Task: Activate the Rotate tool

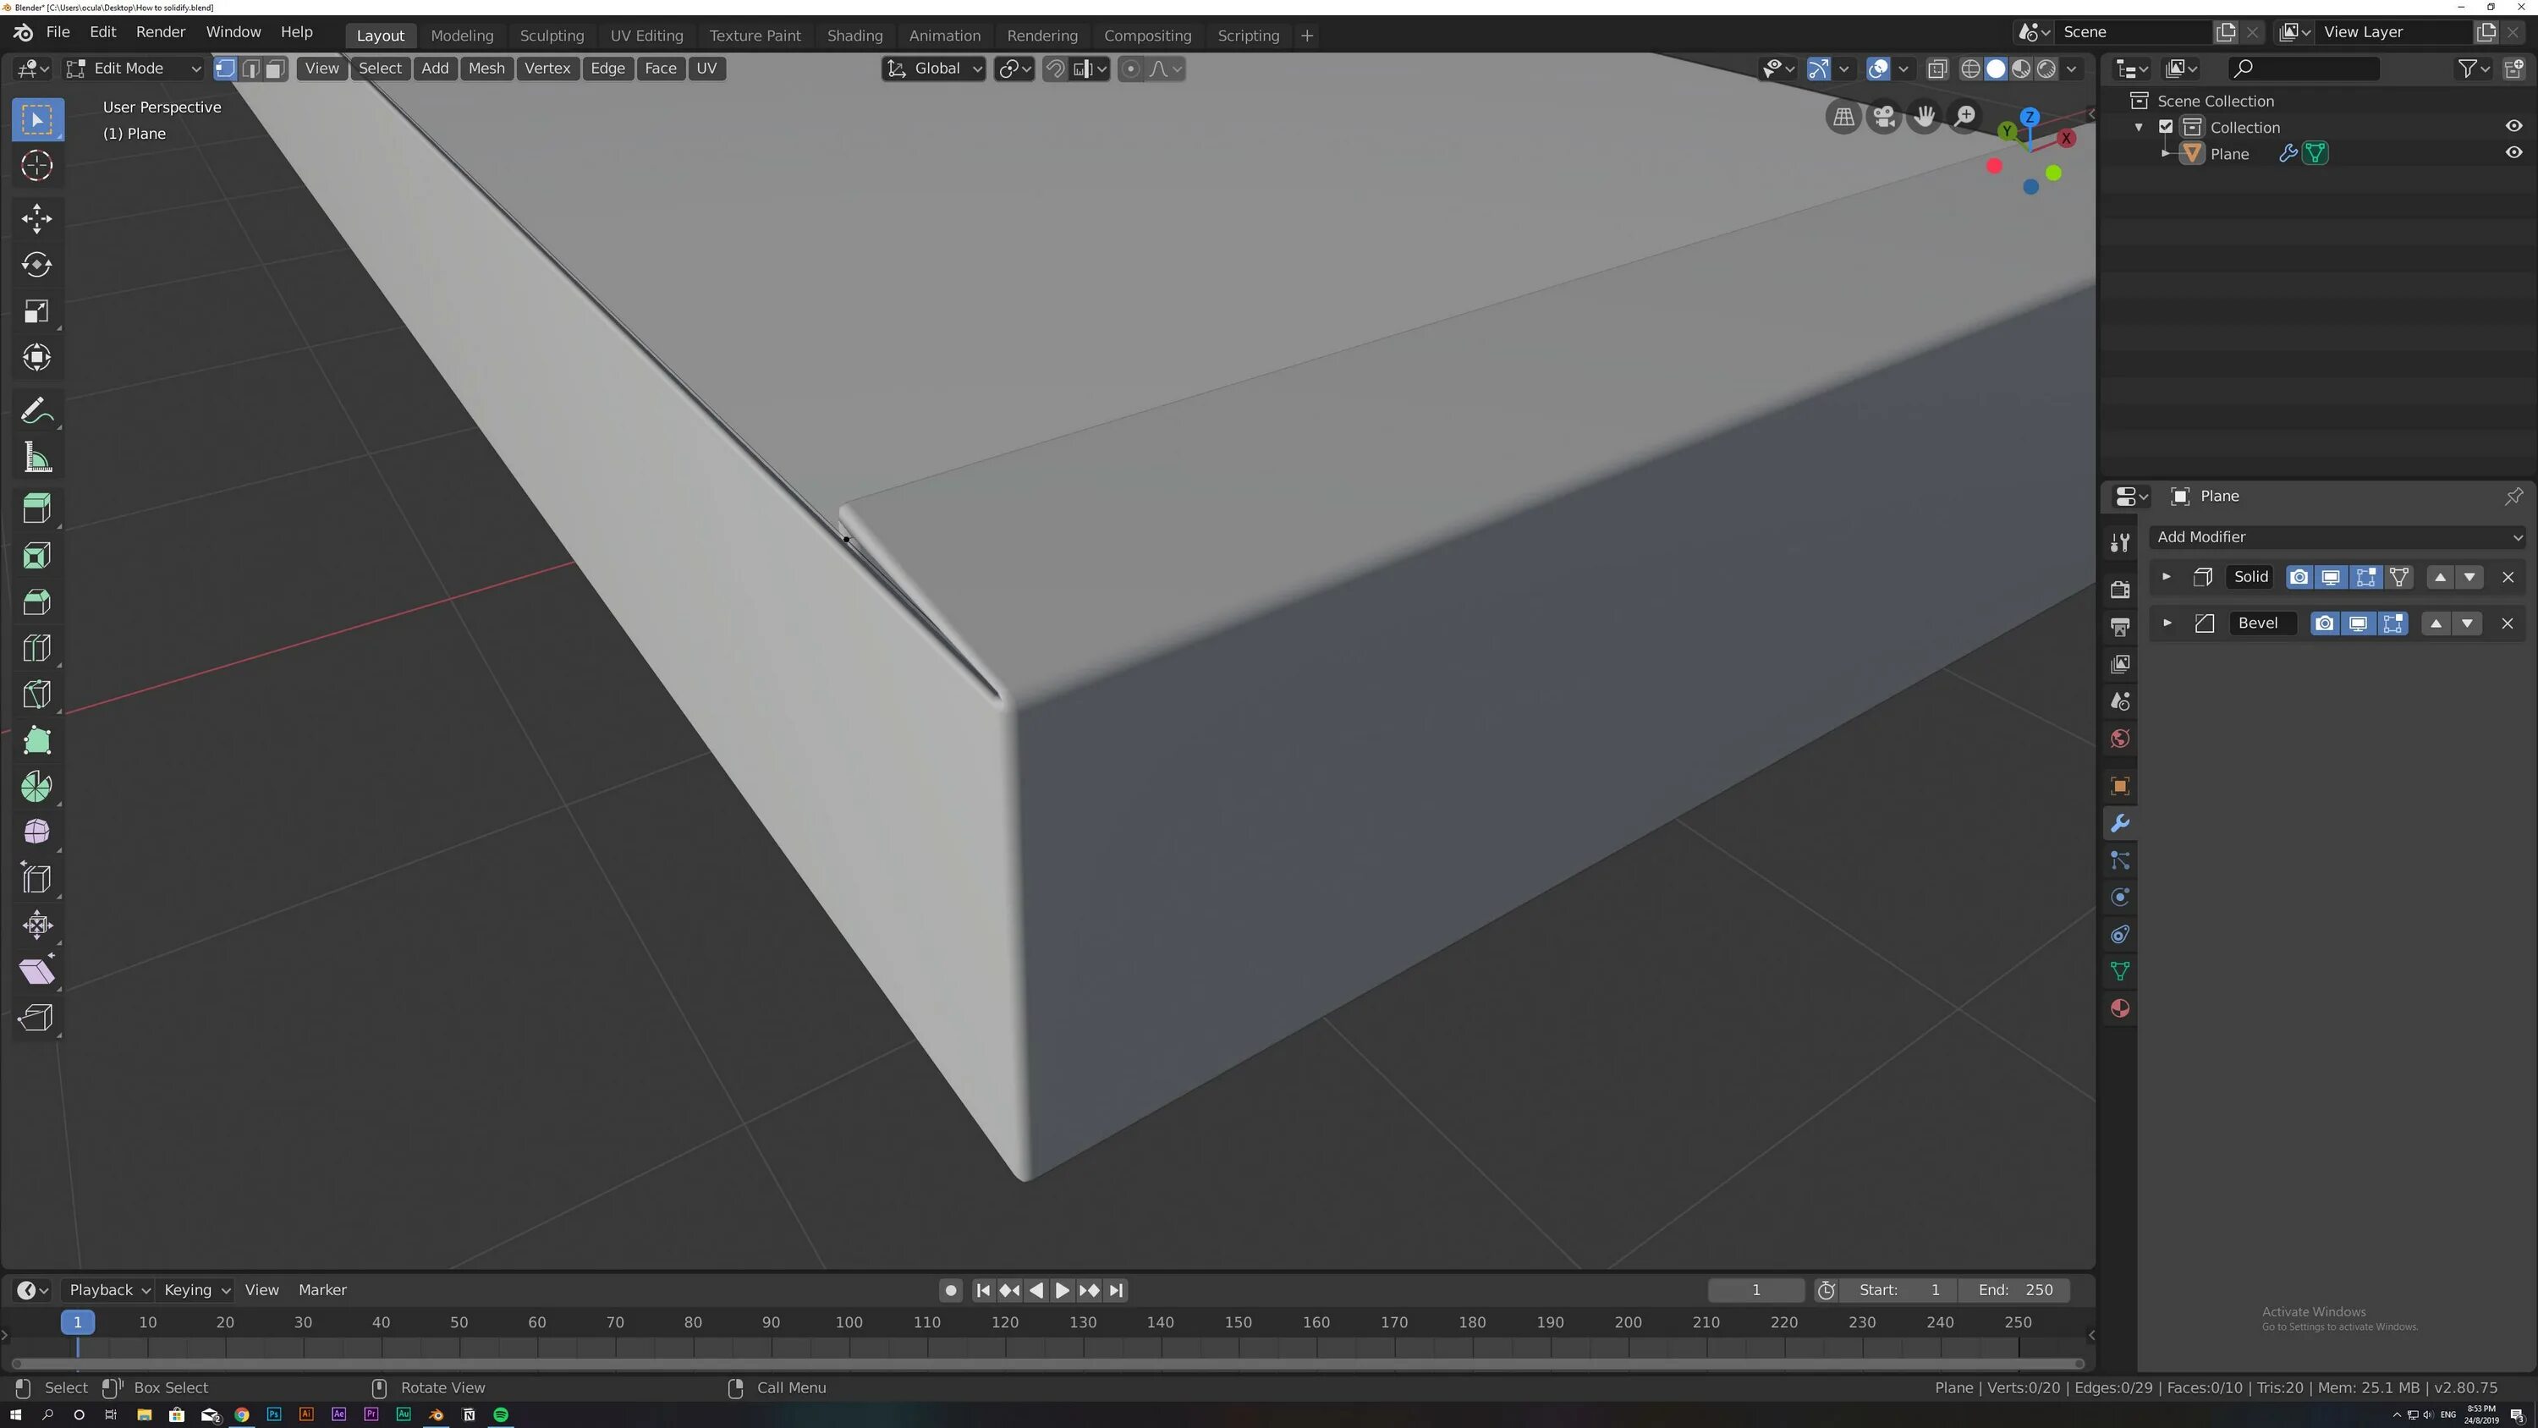Action: [x=36, y=264]
